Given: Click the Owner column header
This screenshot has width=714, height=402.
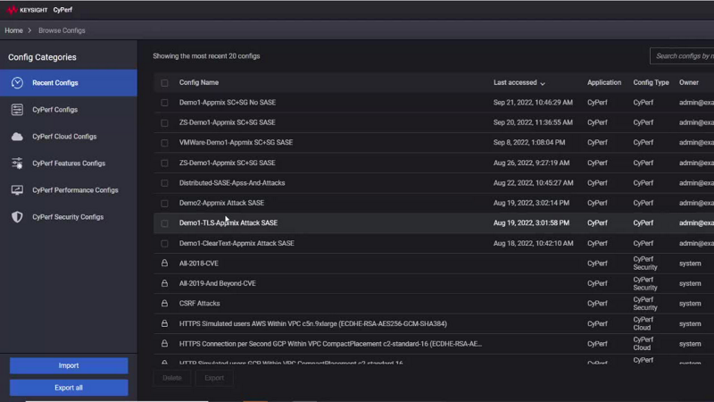Looking at the screenshot, I should [x=688, y=82].
